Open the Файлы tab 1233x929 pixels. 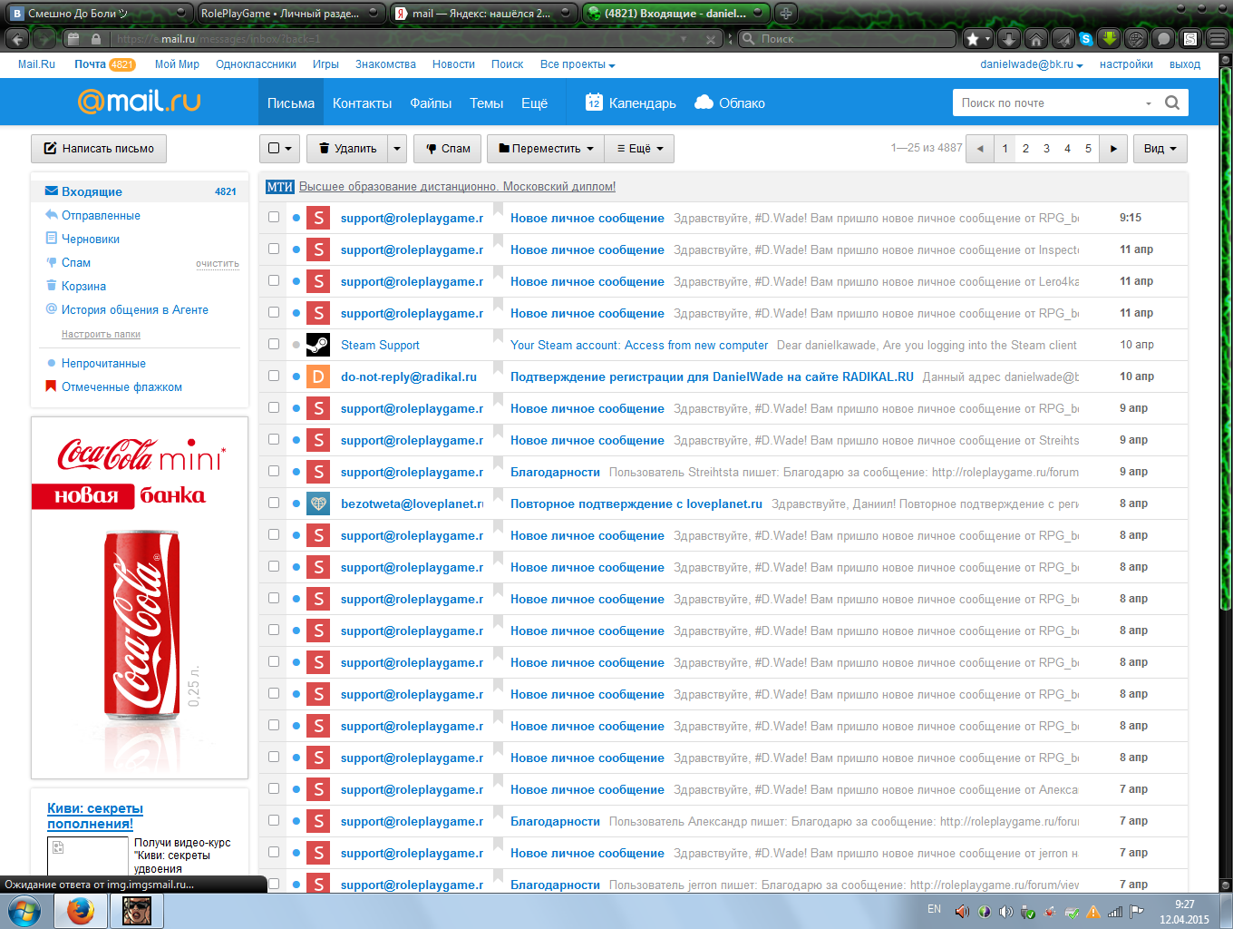point(431,103)
